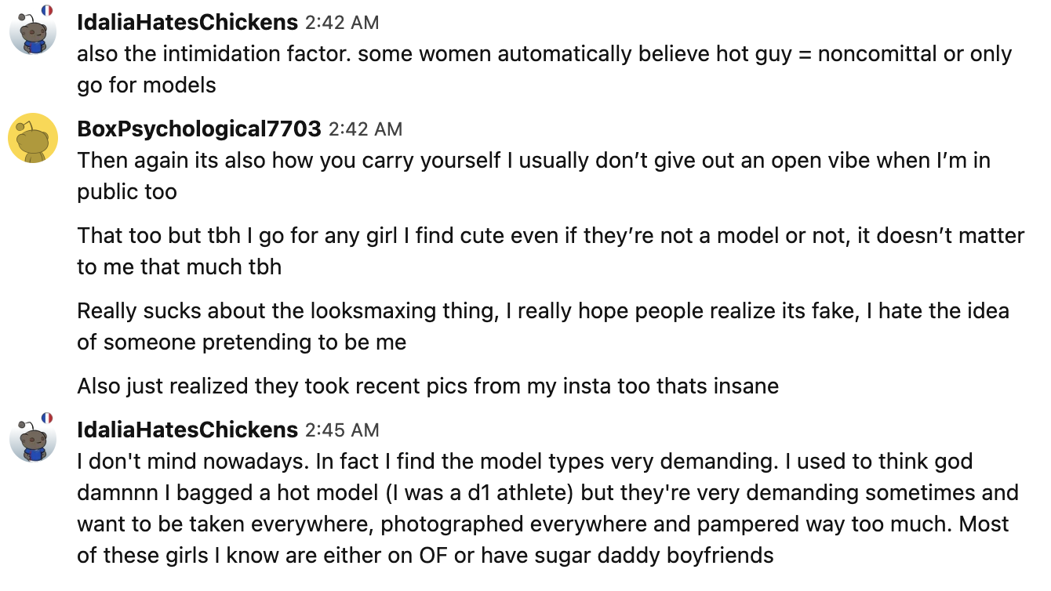
Task: Click the 2:42 AM timestamp beside the first IdaliaHatesChickens
Action: pos(341,24)
